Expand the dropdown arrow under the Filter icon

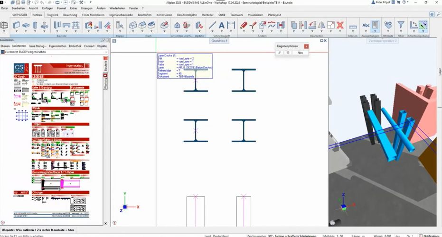[x=401, y=32]
